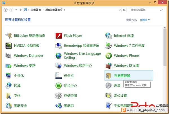This screenshot has width=169, height=114.
Task: Click the 任务栏 text link
Action: click(69, 76)
